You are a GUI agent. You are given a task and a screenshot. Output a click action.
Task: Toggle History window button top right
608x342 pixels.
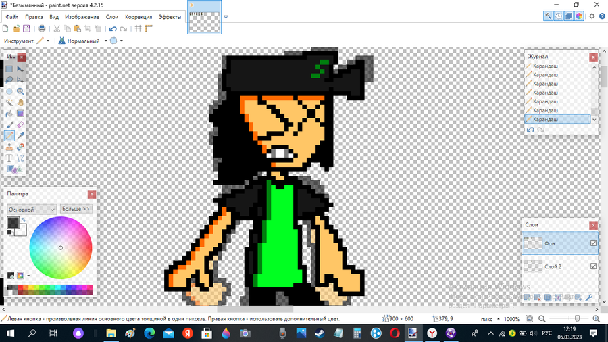click(559, 16)
